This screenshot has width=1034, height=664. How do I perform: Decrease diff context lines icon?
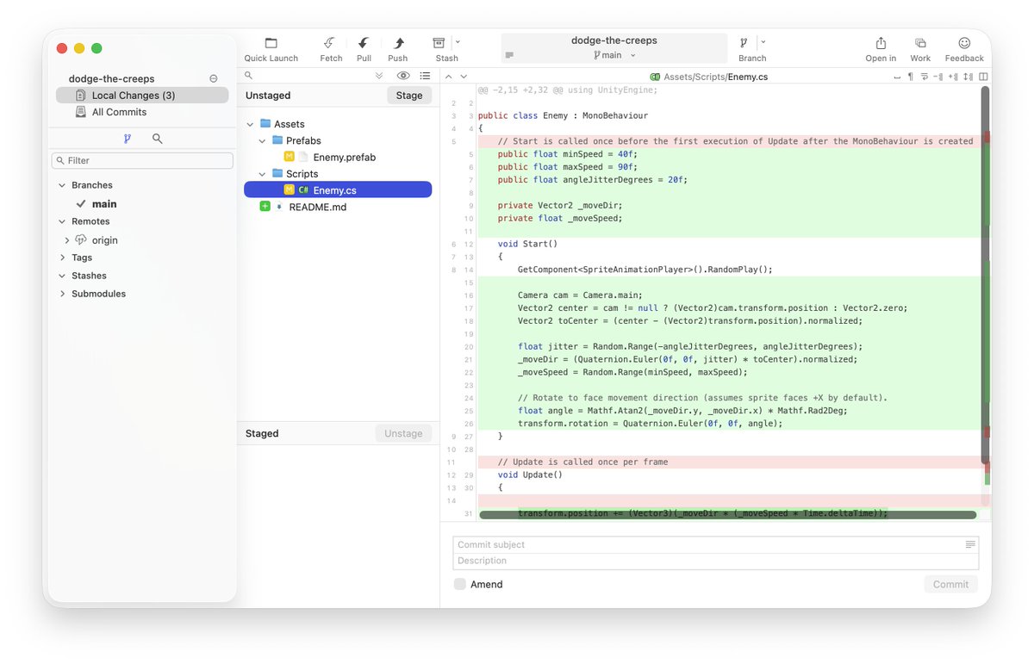[x=937, y=77]
